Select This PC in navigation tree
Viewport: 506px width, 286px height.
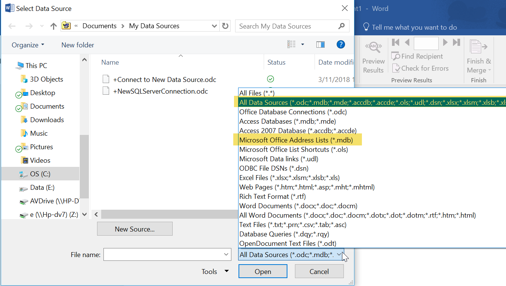[36, 66]
